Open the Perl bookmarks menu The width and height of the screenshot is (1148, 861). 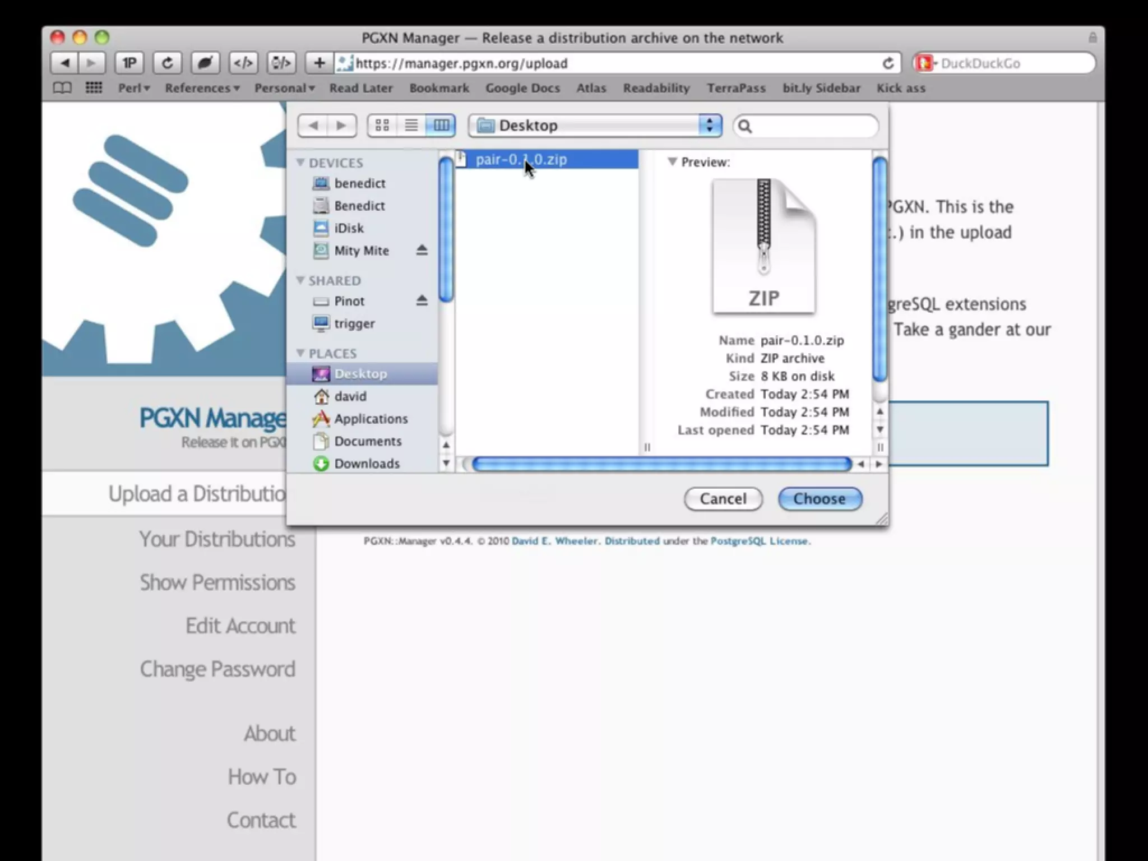tap(134, 88)
